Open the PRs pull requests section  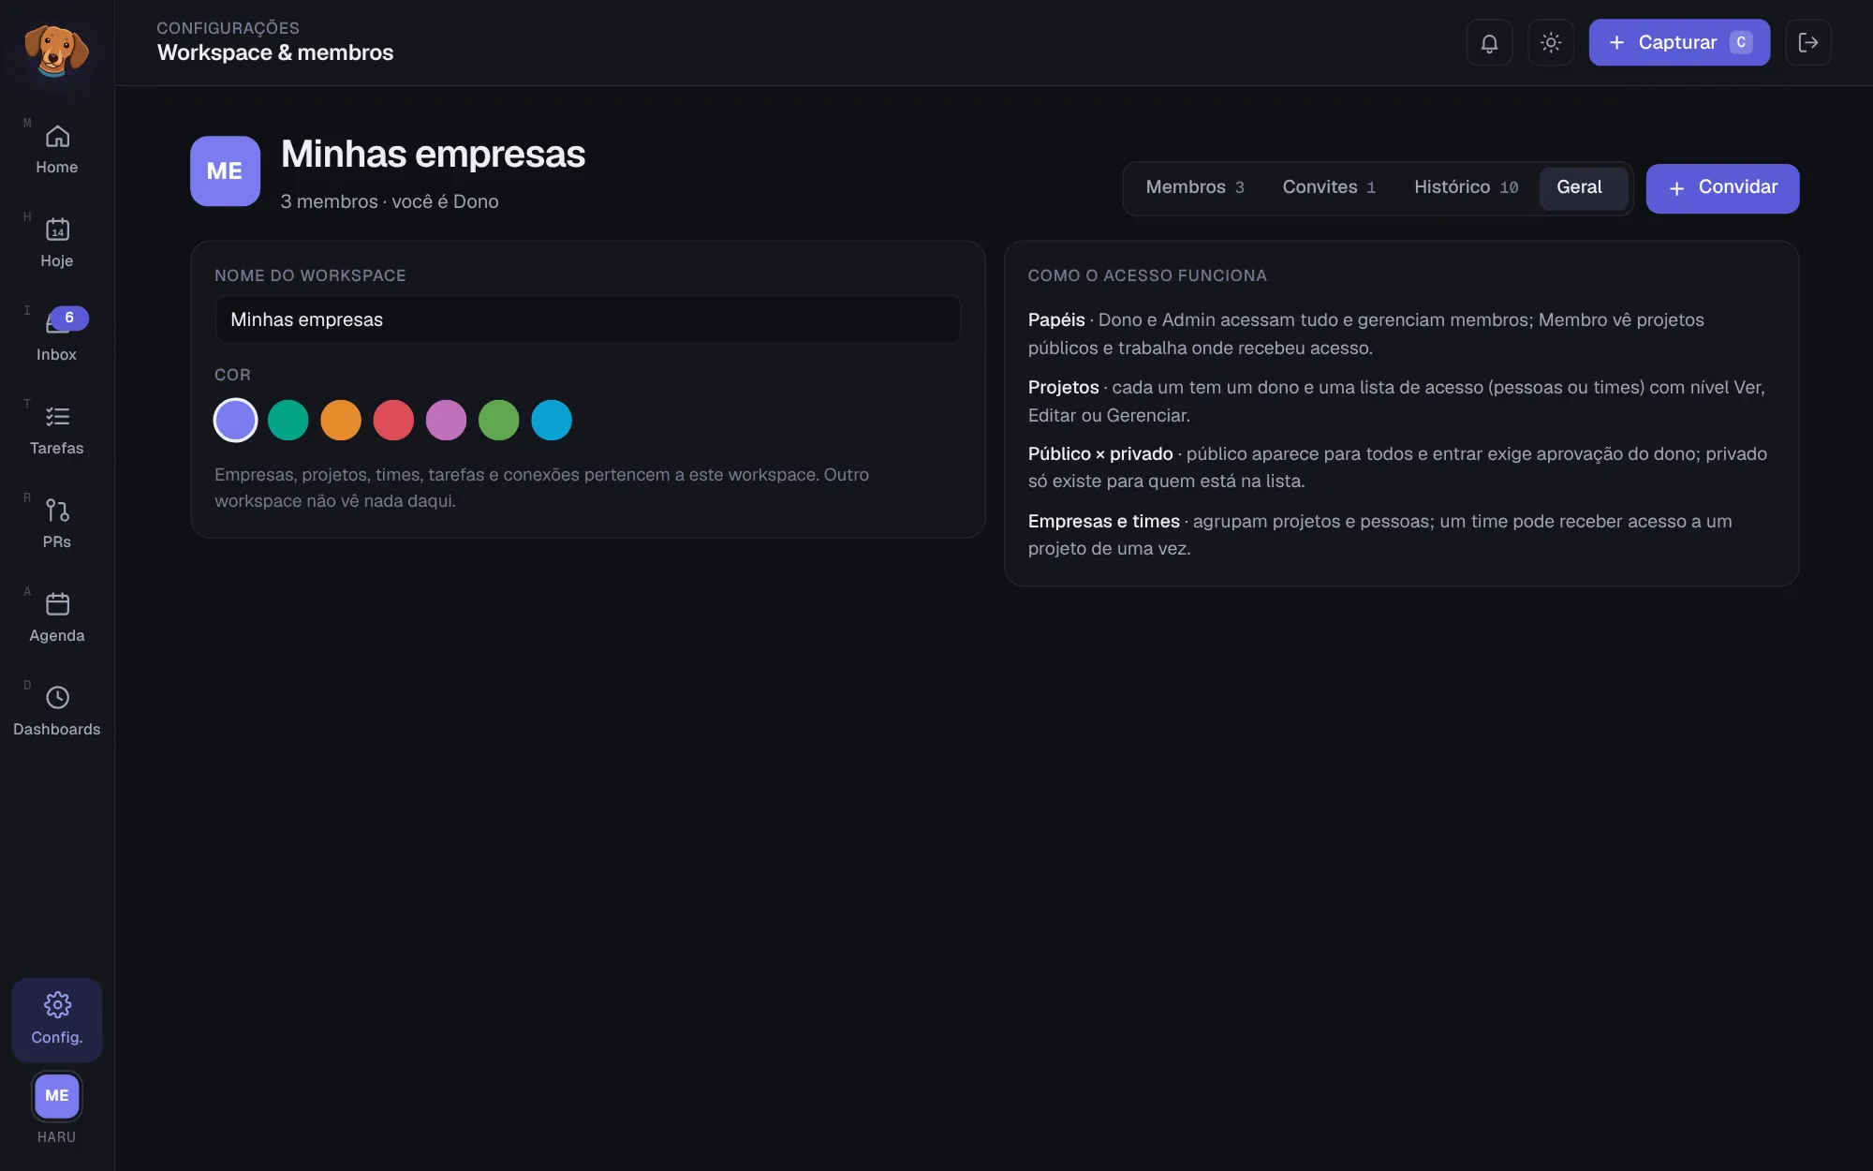tap(57, 525)
